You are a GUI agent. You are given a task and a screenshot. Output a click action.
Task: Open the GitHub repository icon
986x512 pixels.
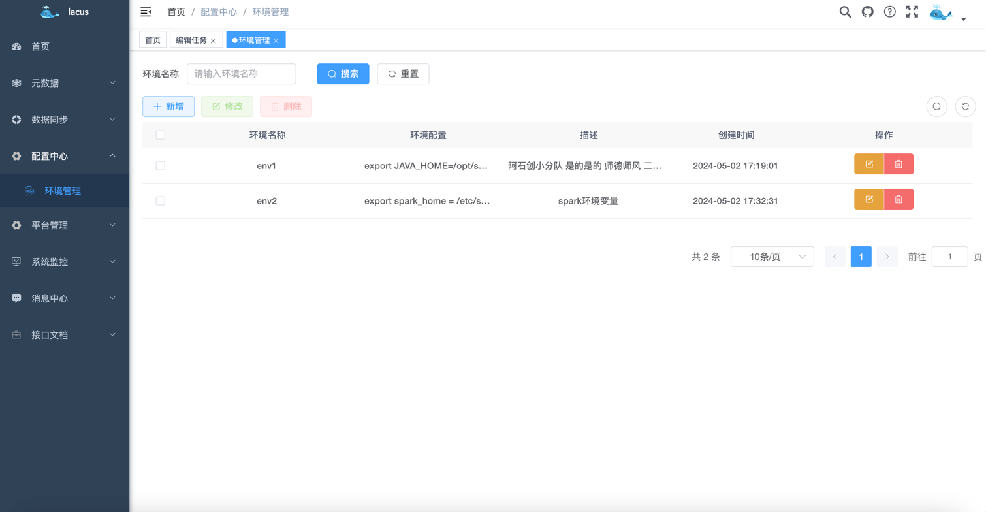pos(867,12)
